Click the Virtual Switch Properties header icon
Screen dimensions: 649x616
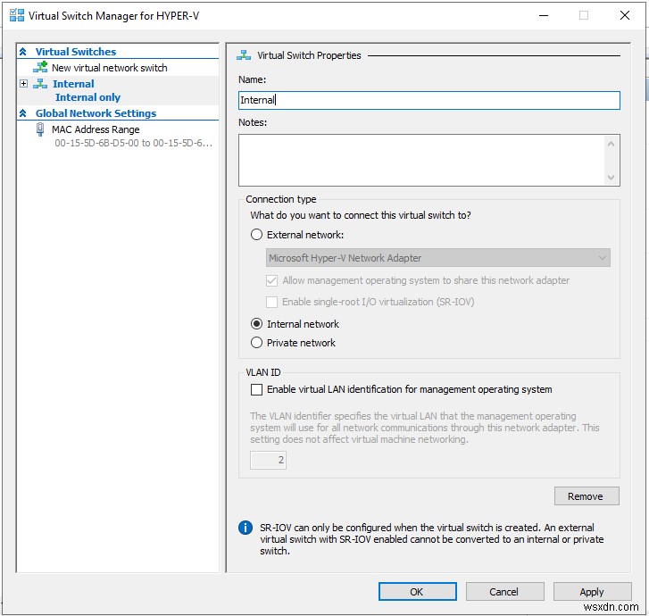click(244, 55)
